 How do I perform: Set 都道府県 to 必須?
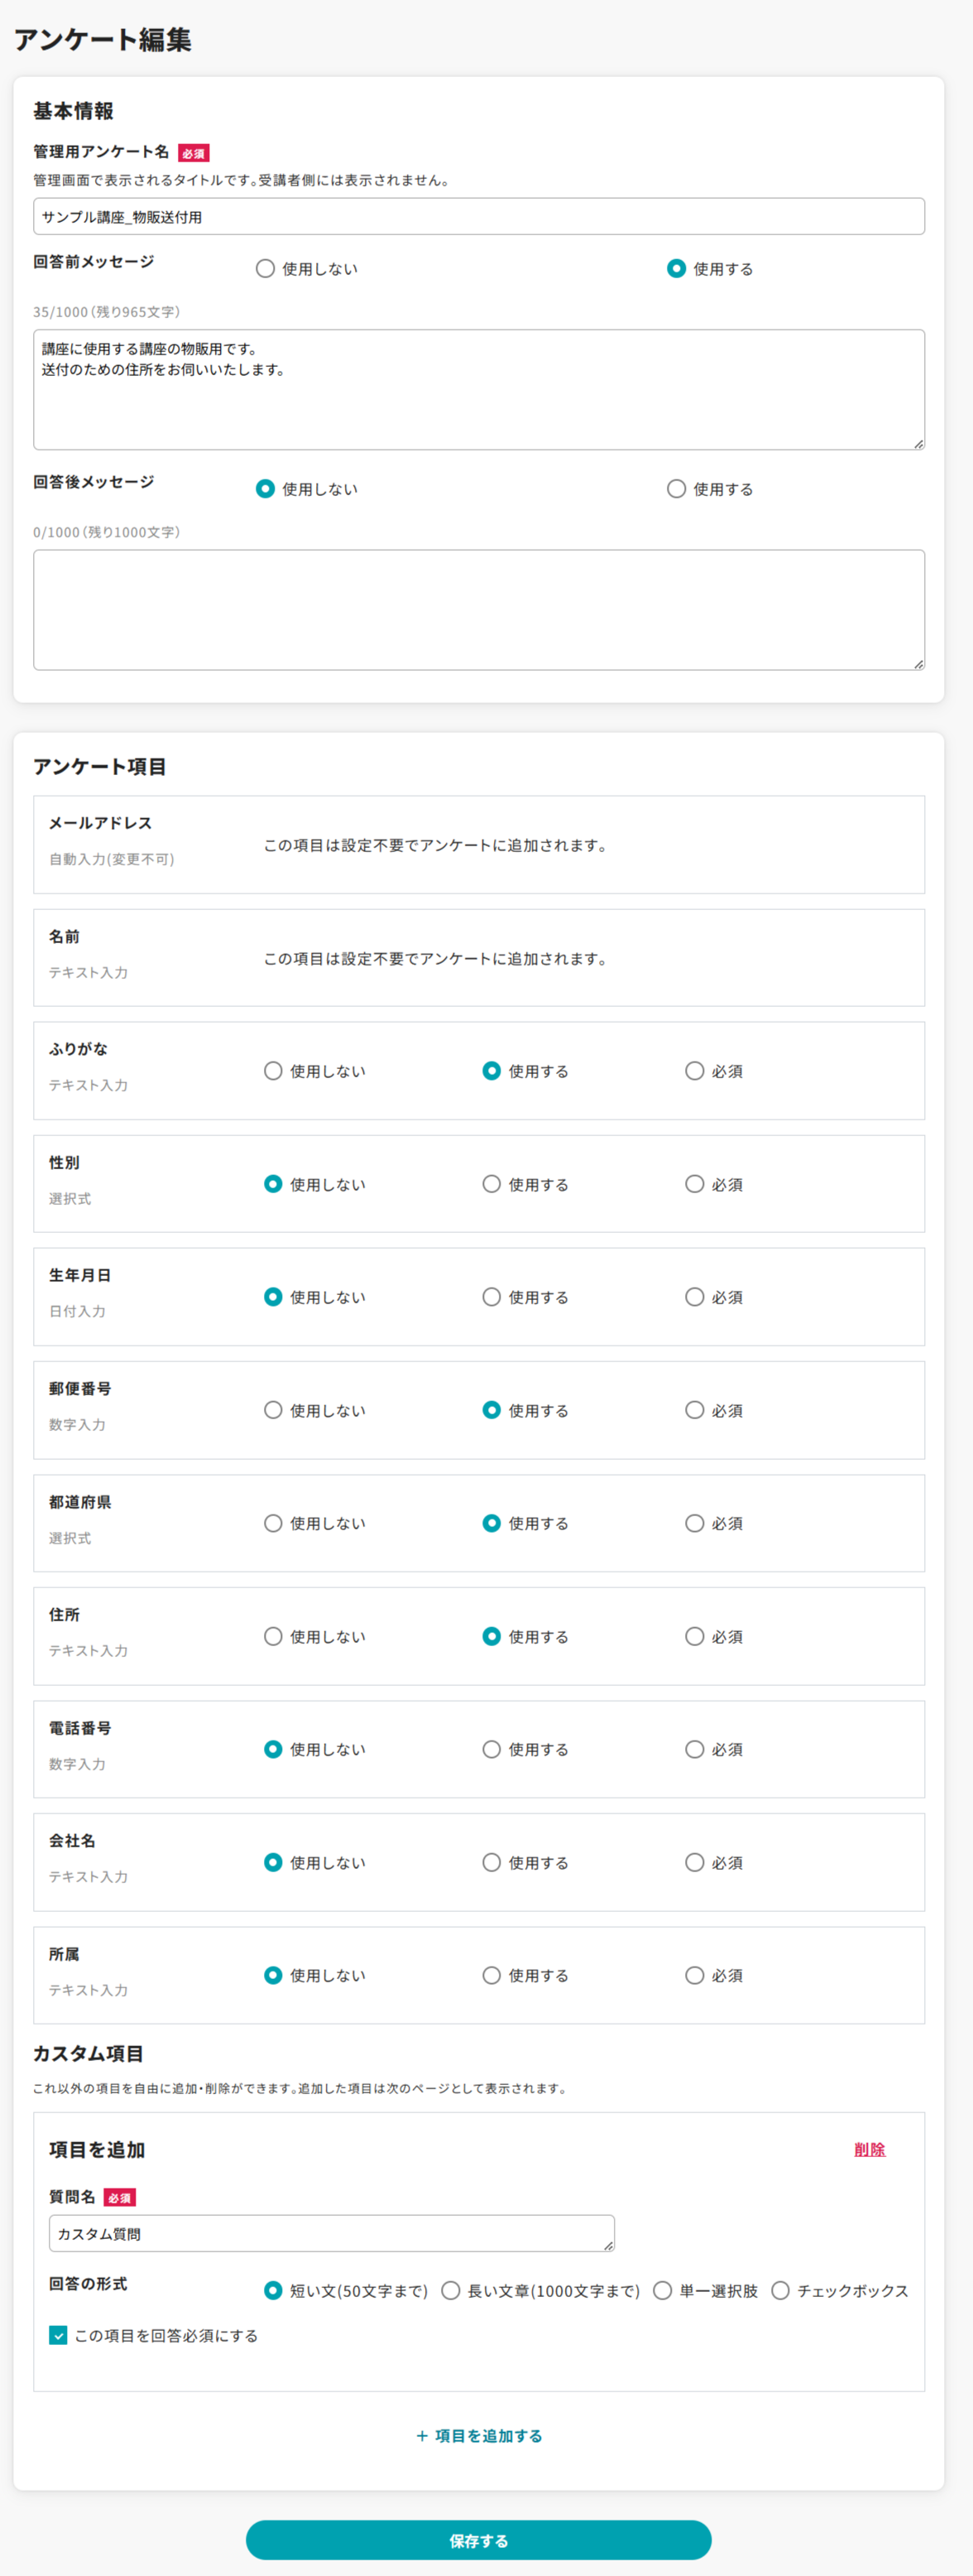(x=694, y=1523)
